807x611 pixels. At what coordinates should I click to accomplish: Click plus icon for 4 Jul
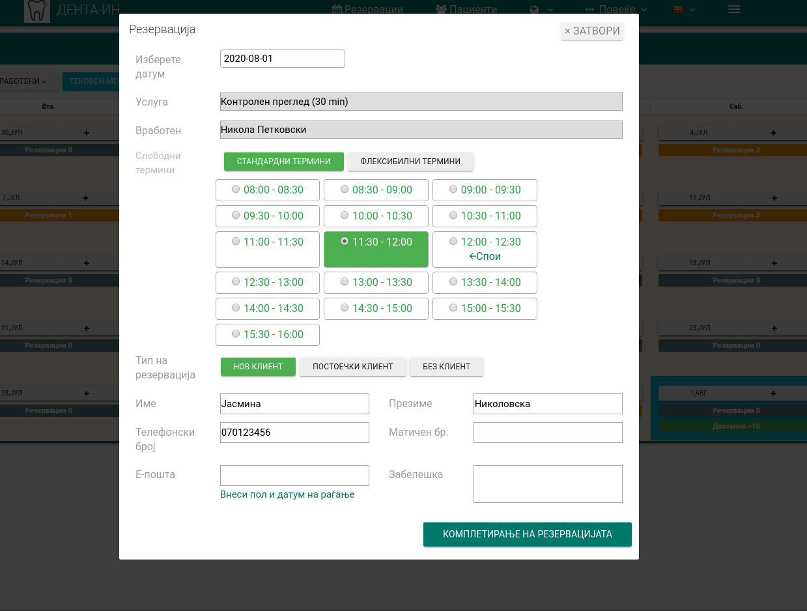[x=773, y=133]
